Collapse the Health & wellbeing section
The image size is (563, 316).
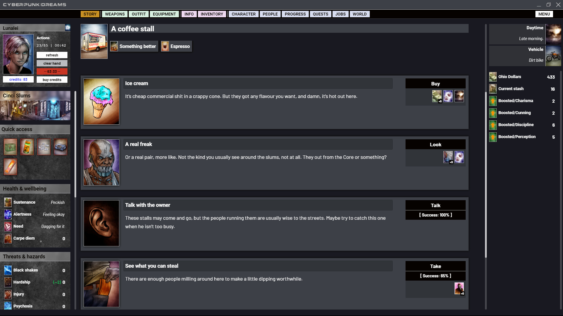click(x=35, y=188)
